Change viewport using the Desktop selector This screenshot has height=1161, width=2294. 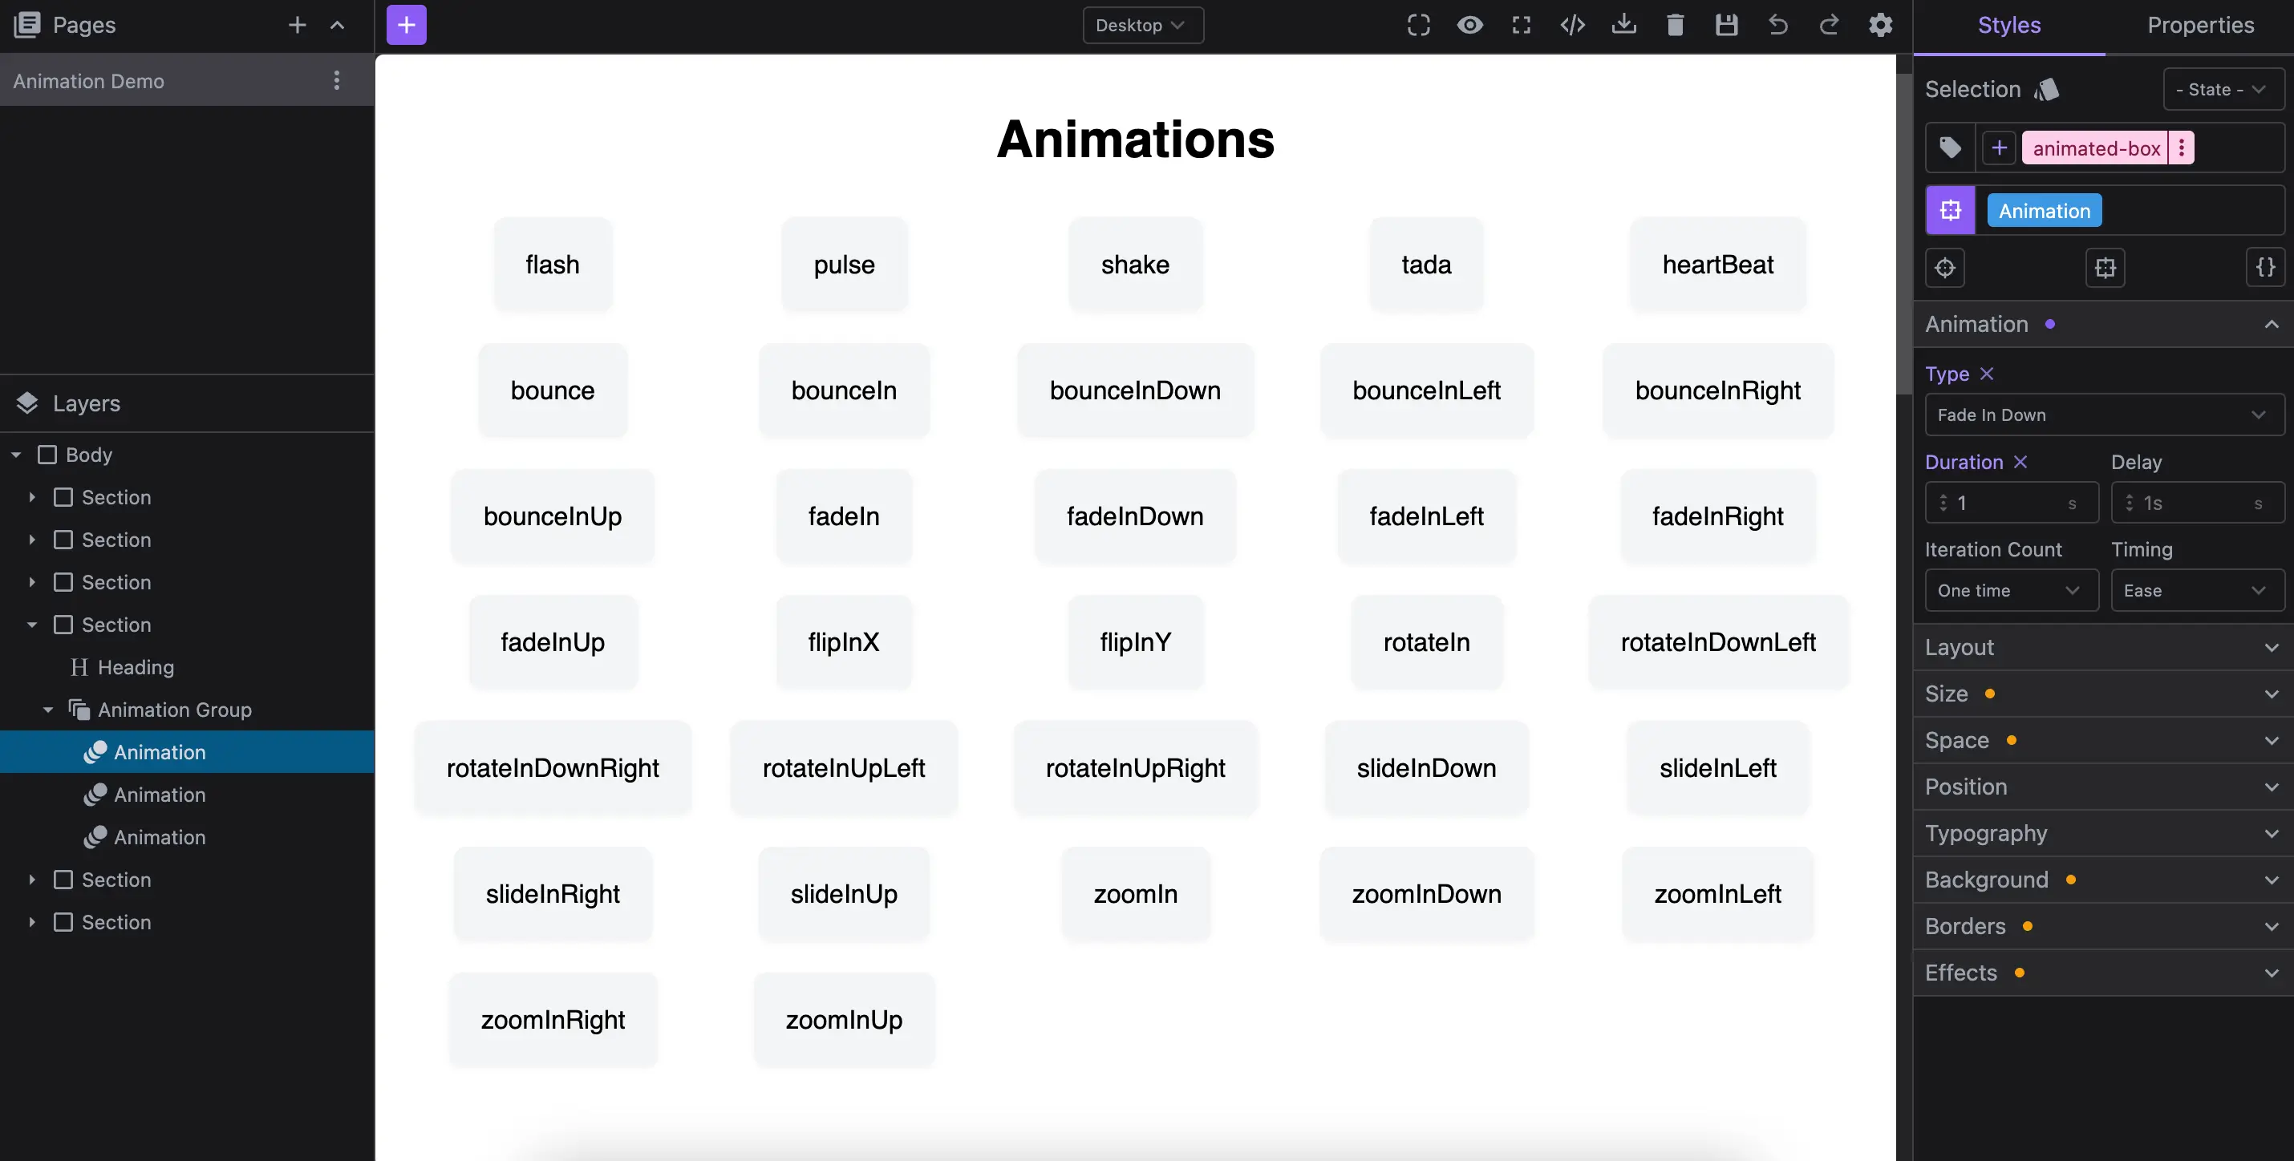[1142, 25]
